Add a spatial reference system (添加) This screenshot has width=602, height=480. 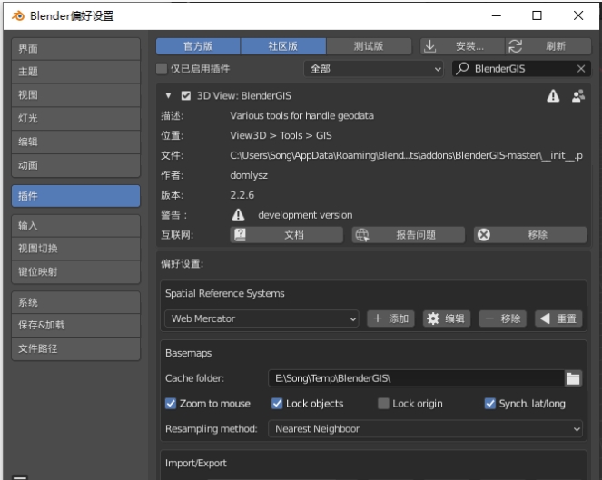(390, 318)
